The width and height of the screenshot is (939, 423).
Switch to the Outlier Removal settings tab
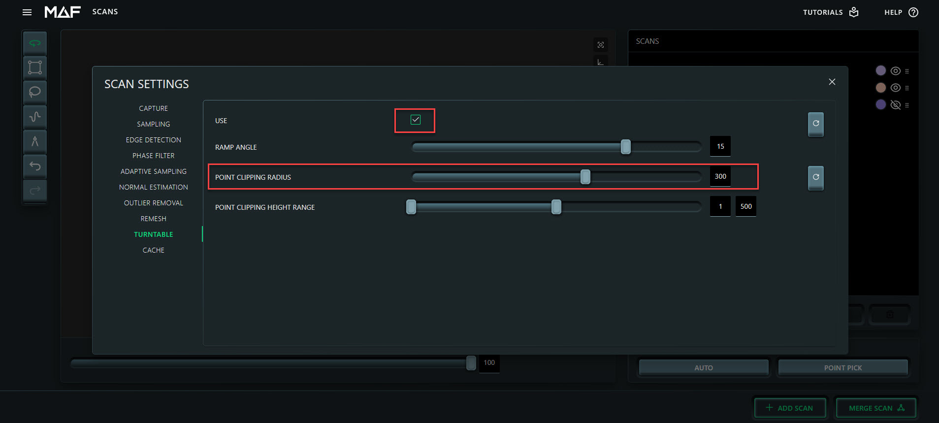click(x=153, y=203)
